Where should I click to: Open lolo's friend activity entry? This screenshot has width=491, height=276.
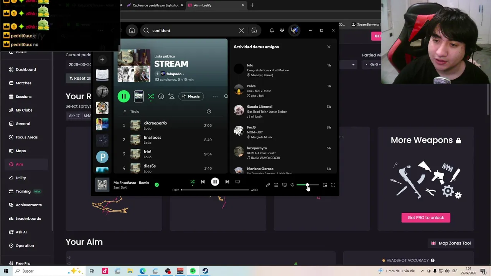pos(283,70)
